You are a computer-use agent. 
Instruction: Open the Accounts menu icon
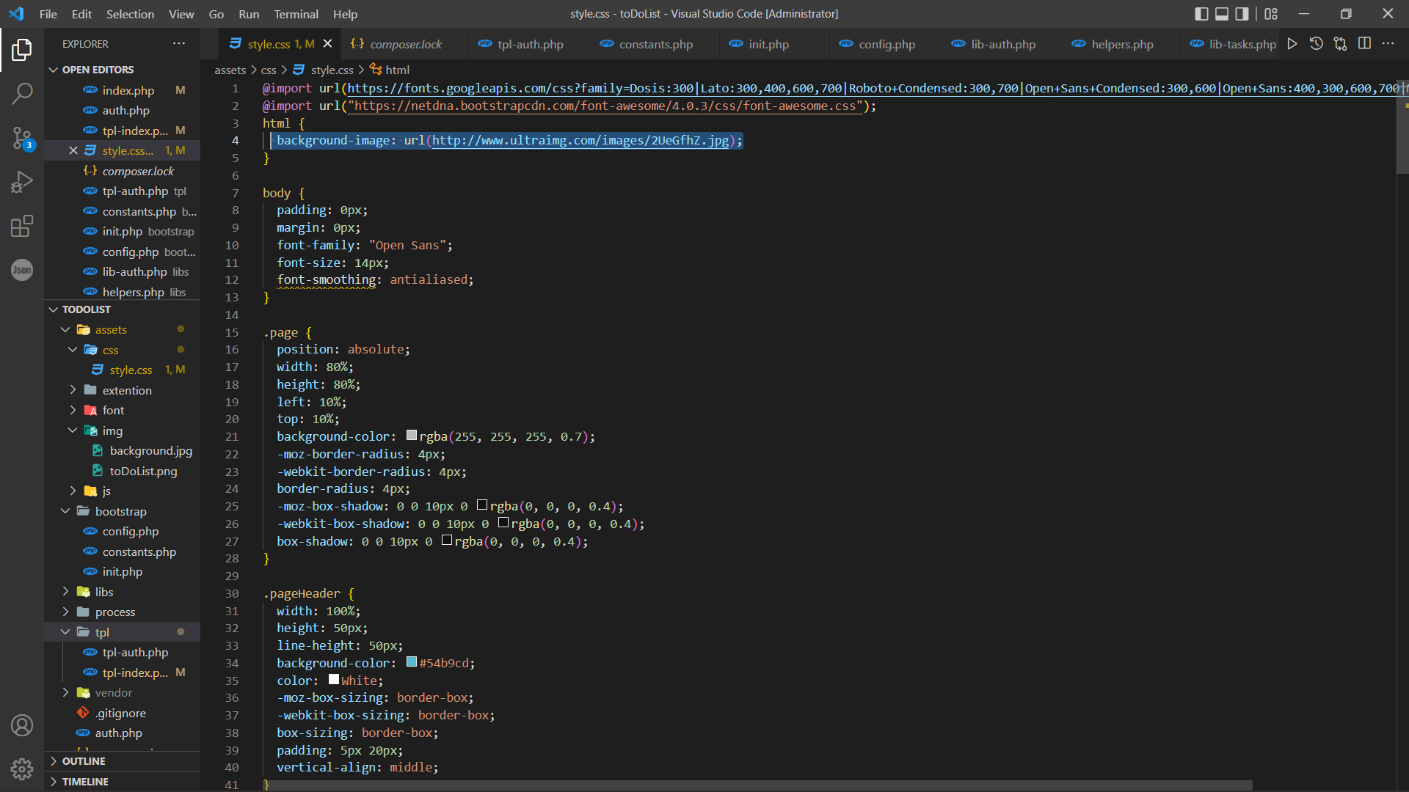pyautogui.click(x=22, y=725)
